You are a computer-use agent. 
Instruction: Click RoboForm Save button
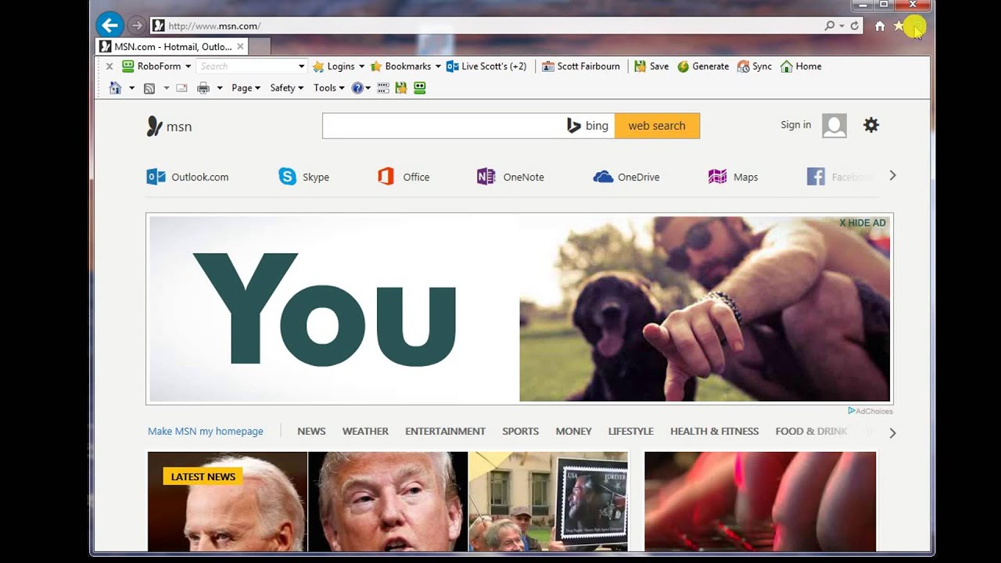pos(651,66)
